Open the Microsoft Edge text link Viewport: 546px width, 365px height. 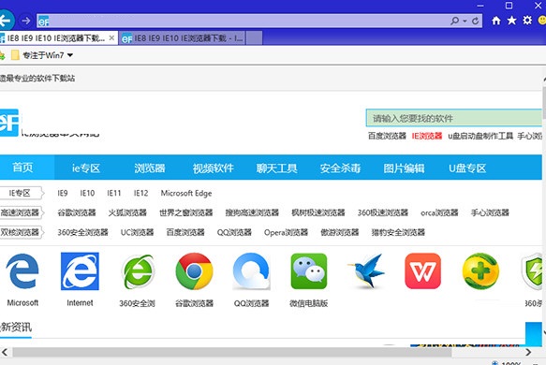tap(186, 193)
